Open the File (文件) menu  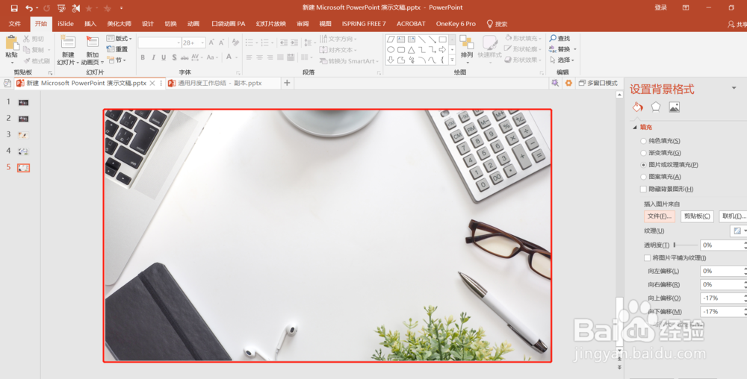(x=15, y=24)
